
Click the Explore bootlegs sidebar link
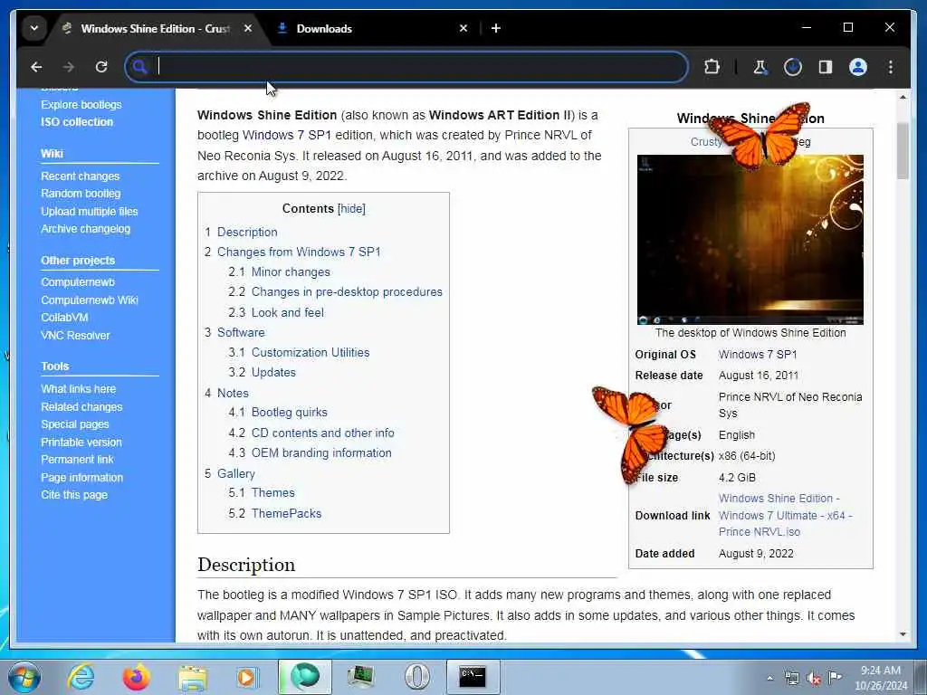point(81,105)
